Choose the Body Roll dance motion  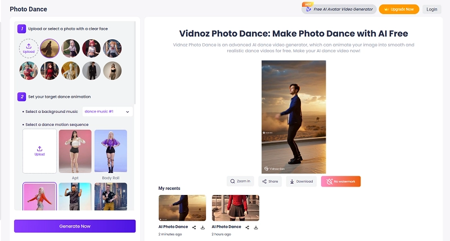(111, 151)
